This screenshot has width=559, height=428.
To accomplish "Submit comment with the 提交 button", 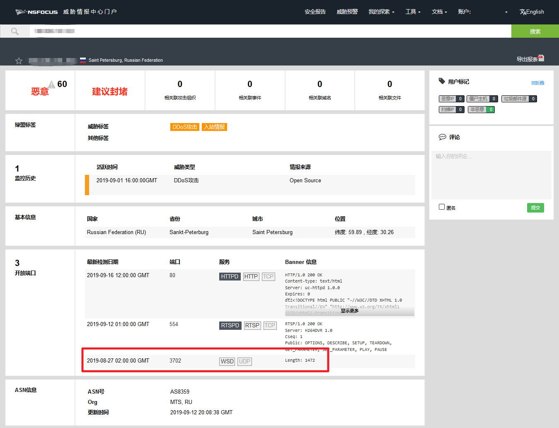I will [535, 208].
